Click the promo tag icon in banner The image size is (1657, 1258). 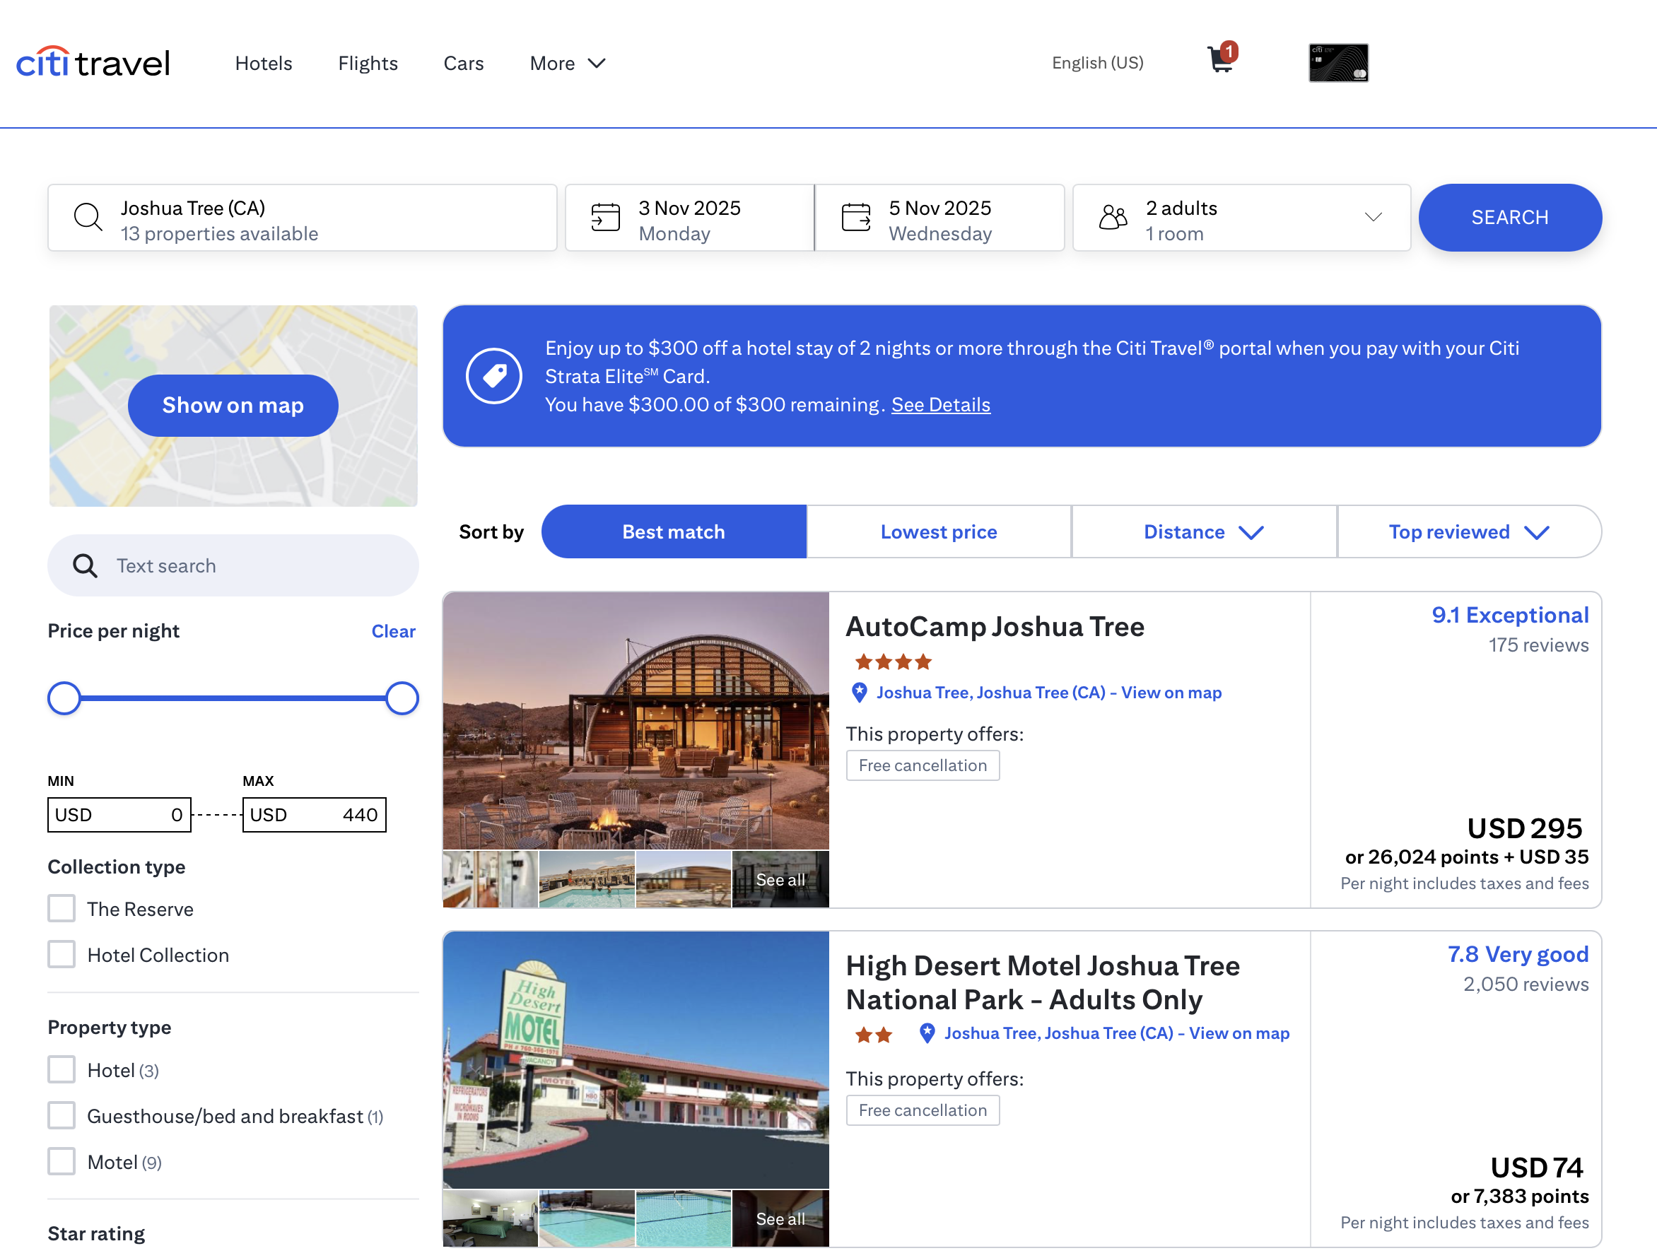point(493,376)
